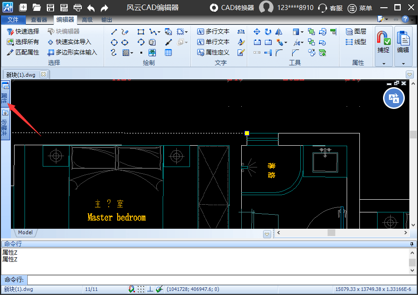
Task: Open the 捕捉 (Snap) dropdown arrow
Action: click(383, 64)
